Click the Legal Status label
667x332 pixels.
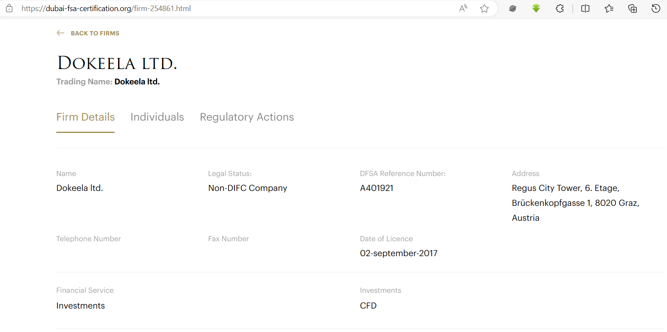pos(230,173)
